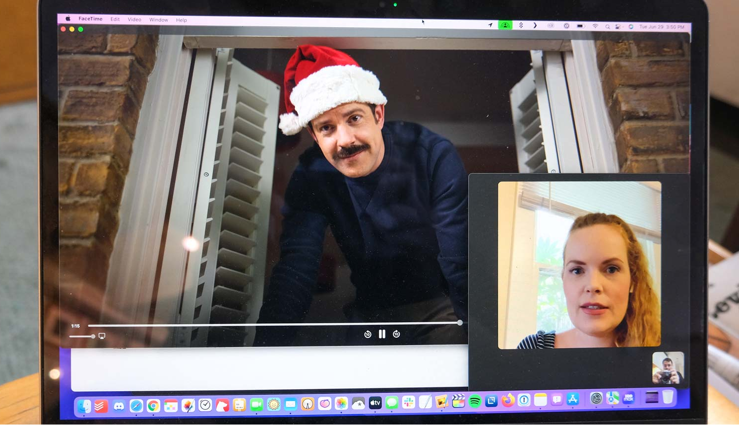Open Discord from the Dock
739x425 pixels.
click(x=119, y=406)
